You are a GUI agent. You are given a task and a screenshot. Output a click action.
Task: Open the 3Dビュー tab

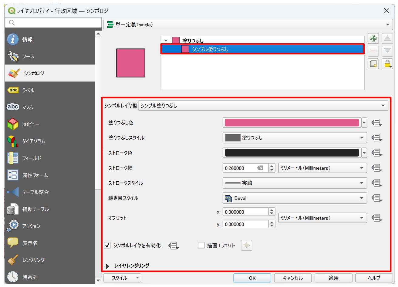[x=50, y=124]
